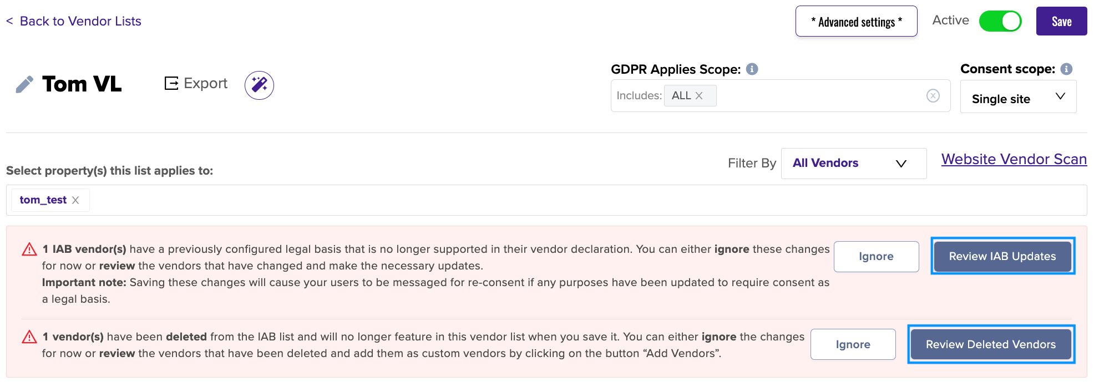
Task: Open the magic wand wizard icon
Action: click(x=259, y=85)
